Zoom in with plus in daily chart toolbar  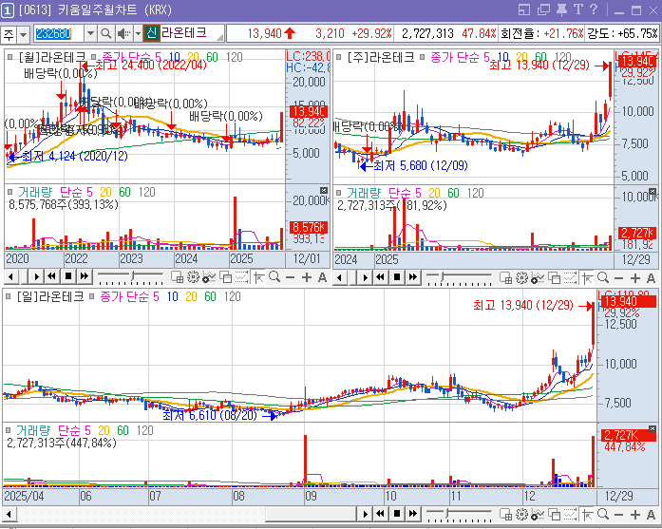[635, 515]
